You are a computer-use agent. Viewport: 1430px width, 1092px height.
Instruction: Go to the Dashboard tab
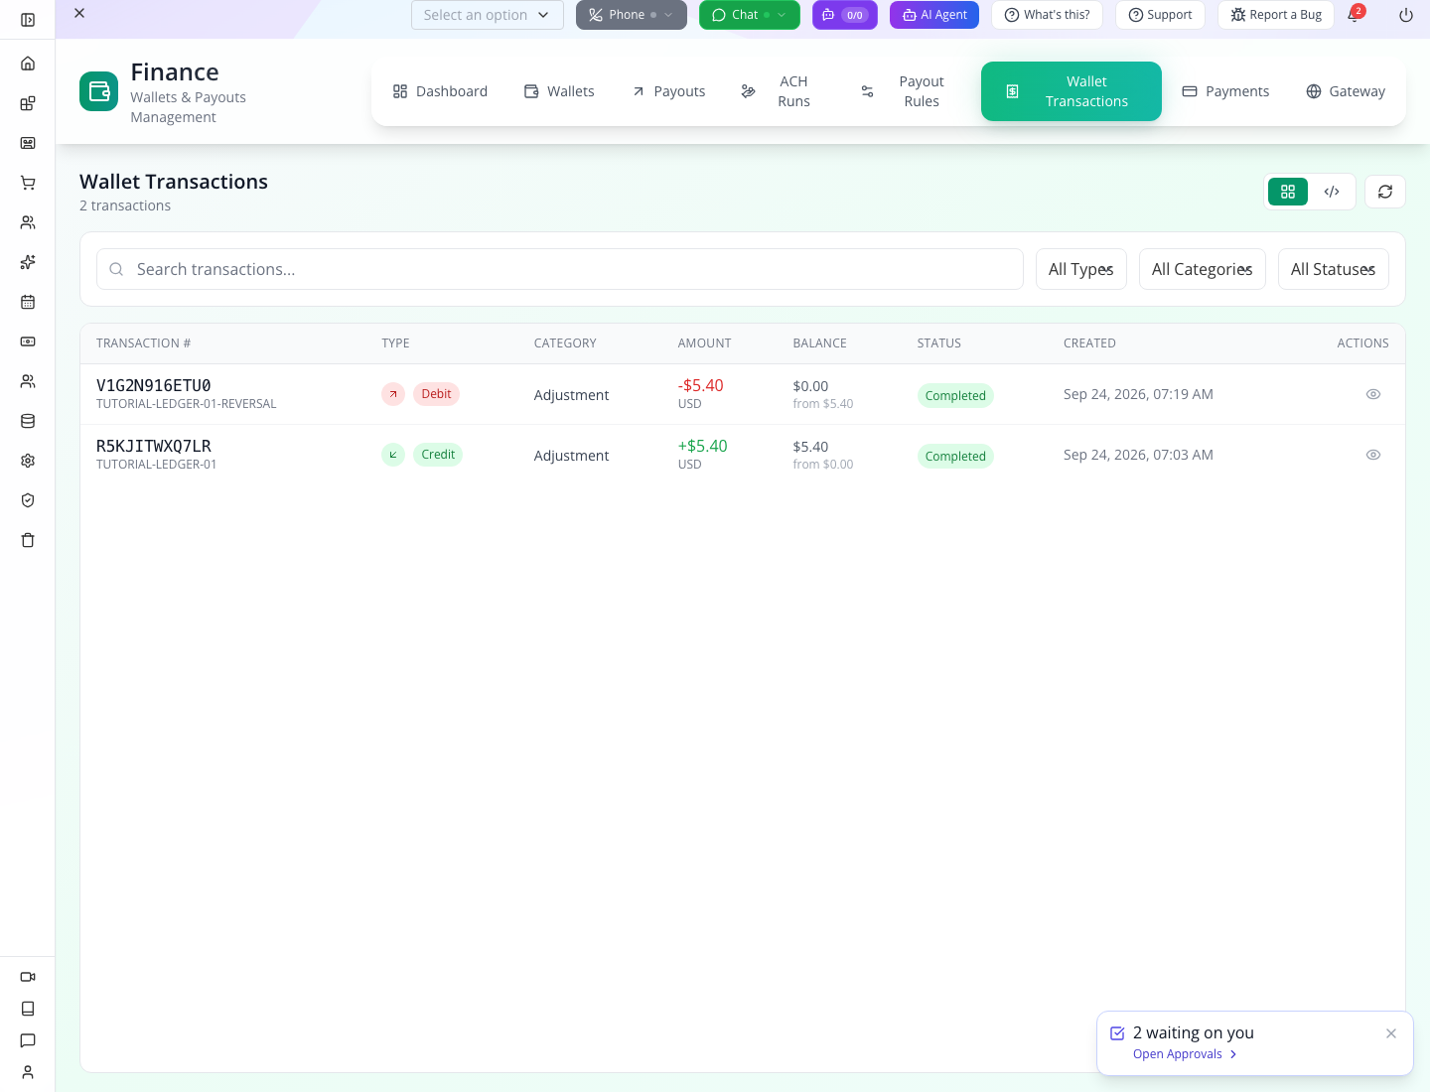pyautogui.click(x=440, y=91)
